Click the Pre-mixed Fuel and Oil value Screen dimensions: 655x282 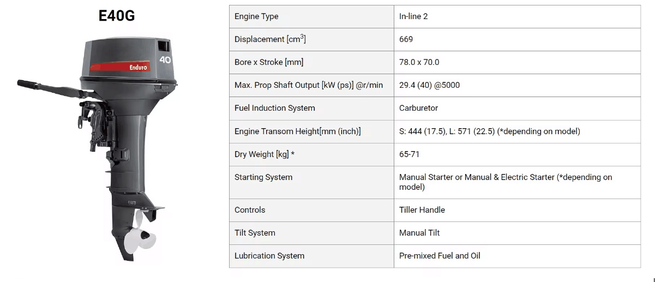[440, 256]
